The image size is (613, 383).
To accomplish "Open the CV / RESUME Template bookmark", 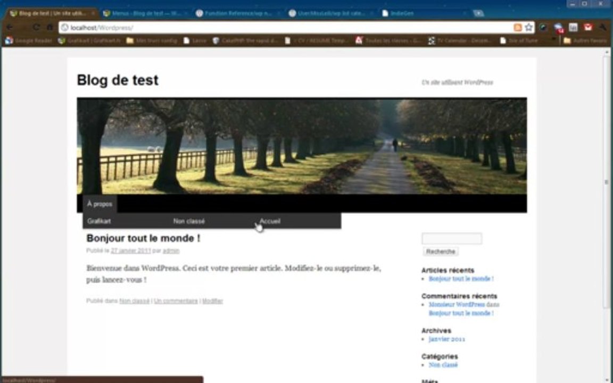I will pyautogui.click(x=317, y=40).
